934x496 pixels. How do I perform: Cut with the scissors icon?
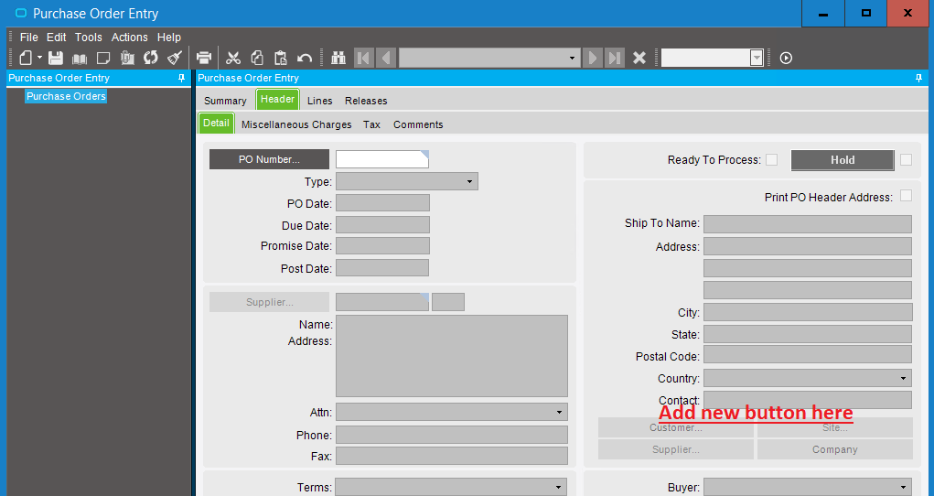233,58
